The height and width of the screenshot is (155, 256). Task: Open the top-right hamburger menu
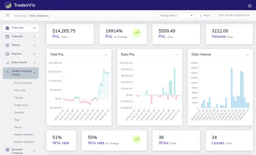tap(250, 6)
